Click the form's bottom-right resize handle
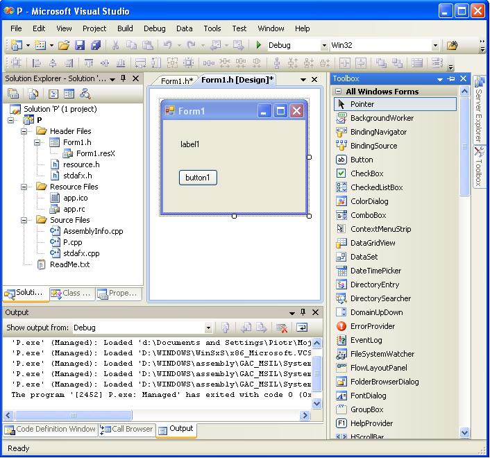Image resolution: width=490 pixels, height=458 pixels. coord(309,216)
